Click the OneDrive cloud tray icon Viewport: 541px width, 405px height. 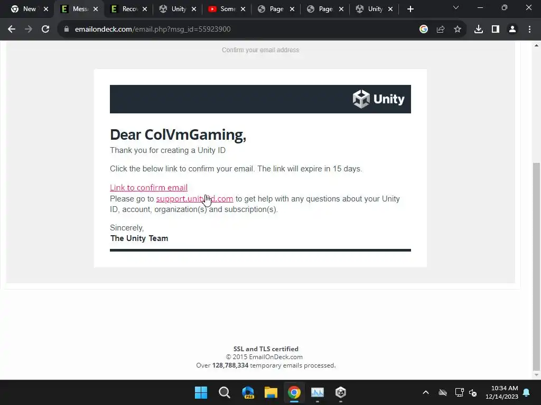coord(443,392)
